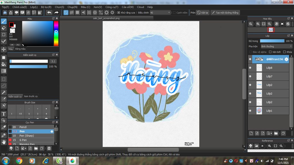Viewport: 294px width, 165px height.
Task: Hide the Lớp7 layer
Action: [250, 76]
